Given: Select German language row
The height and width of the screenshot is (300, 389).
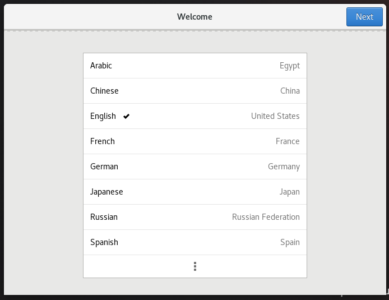Looking at the screenshot, I should [x=195, y=167].
